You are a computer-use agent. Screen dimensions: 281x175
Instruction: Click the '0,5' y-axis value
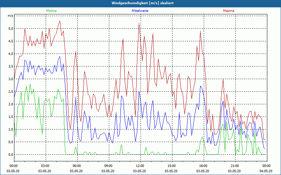coord(11,142)
